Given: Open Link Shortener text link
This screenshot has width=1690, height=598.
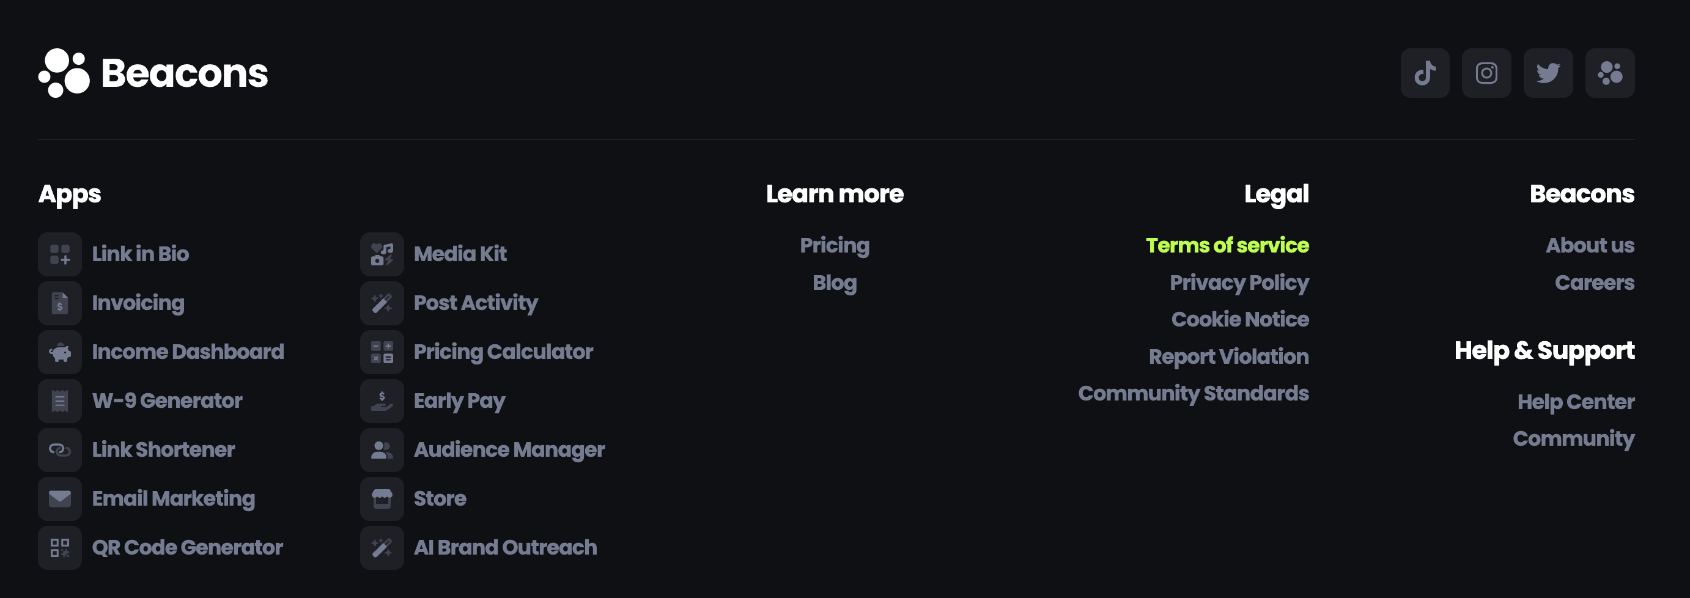Looking at the screenshot, I should pyautogui.click(x=163, y=449).
